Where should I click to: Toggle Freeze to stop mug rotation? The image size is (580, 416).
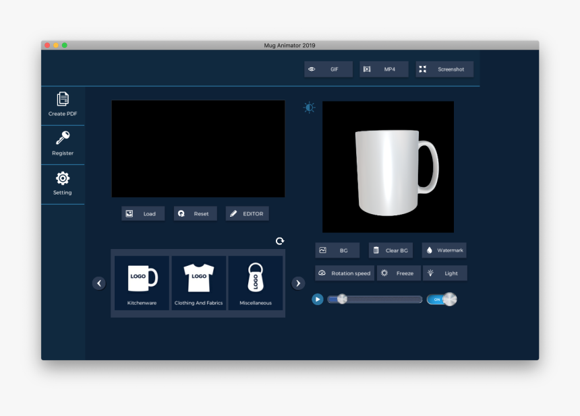click(398, 273)
